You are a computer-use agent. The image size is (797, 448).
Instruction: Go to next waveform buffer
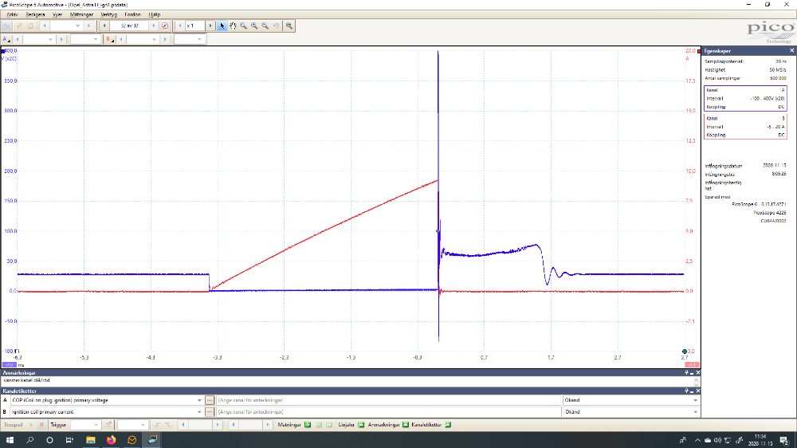[154, 26]
